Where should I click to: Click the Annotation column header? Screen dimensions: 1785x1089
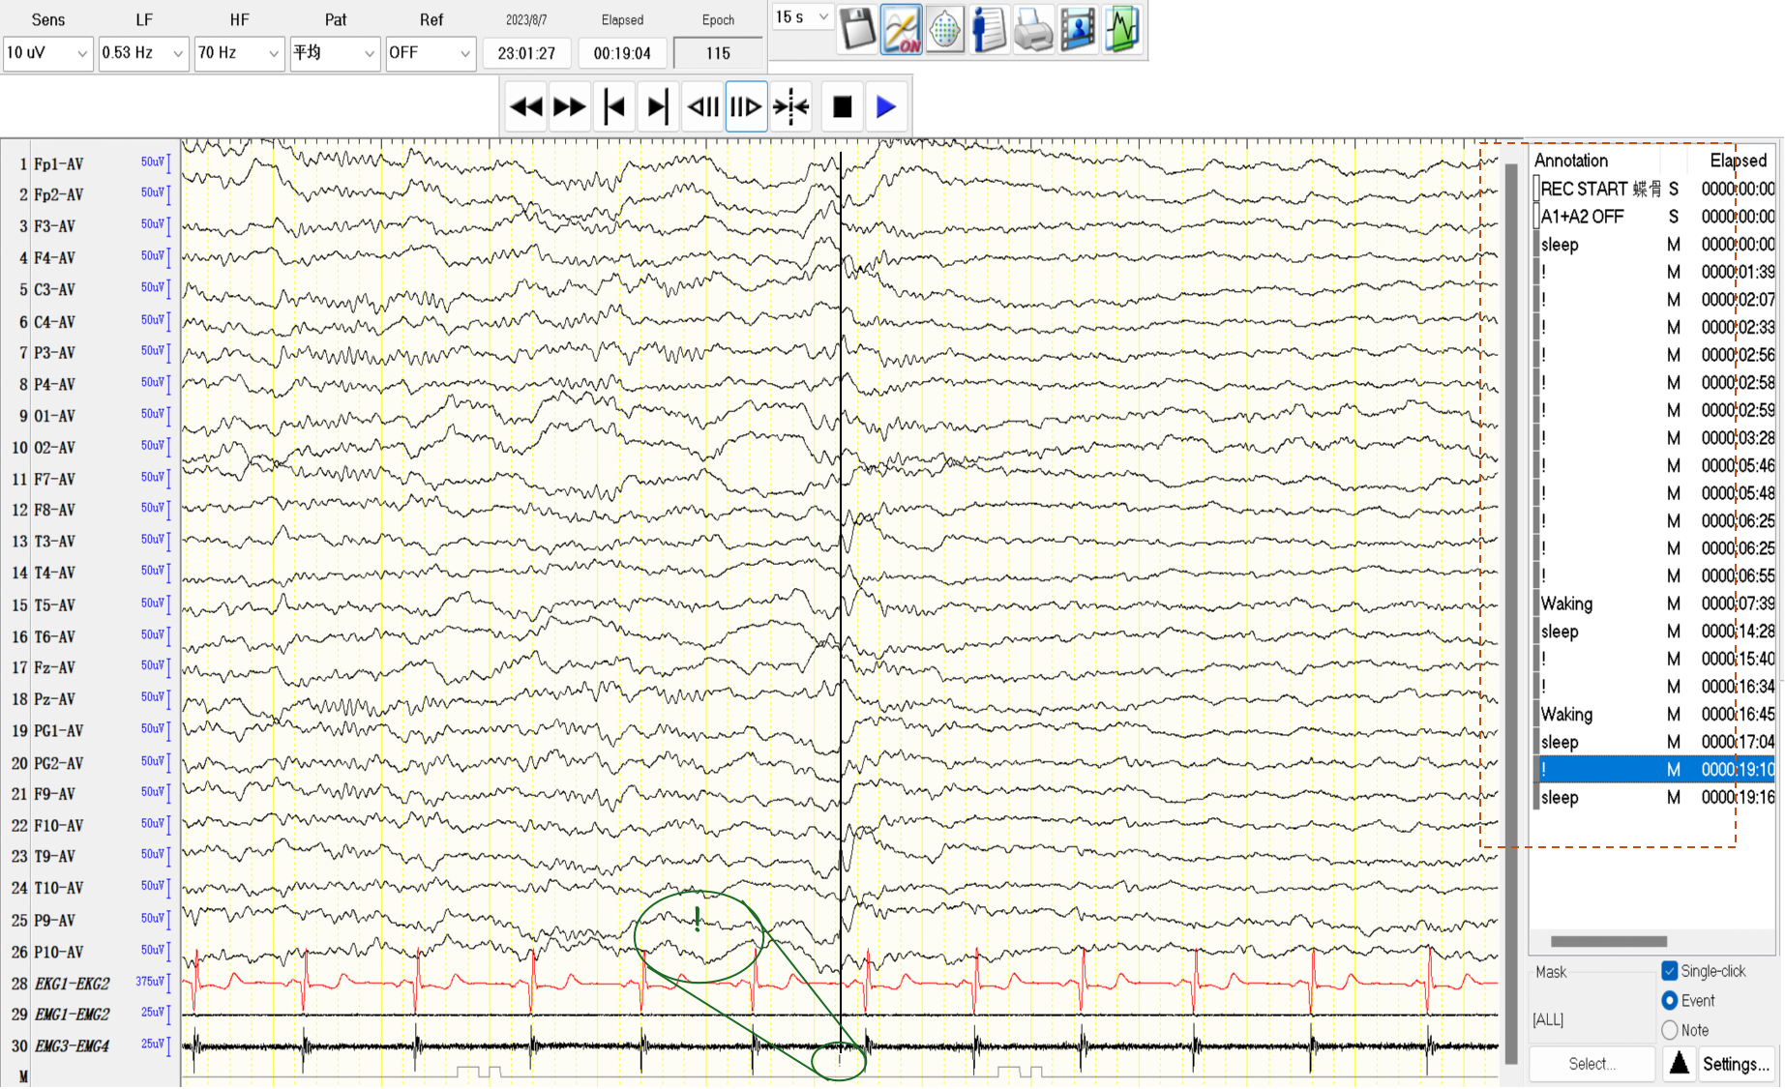point(1571,161)
